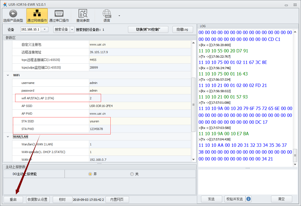Click the log timestamp 17:56:20:800

point(221,45)
